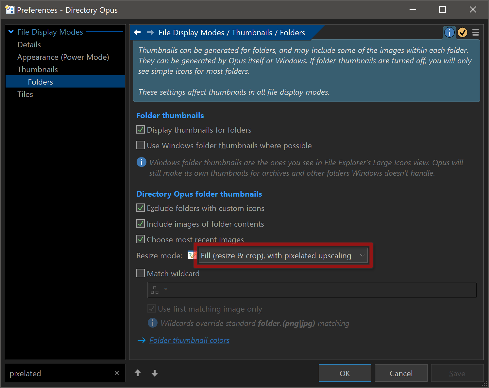Enable the Match wildcard checkbox
The image size is (489, 388).
141,273
